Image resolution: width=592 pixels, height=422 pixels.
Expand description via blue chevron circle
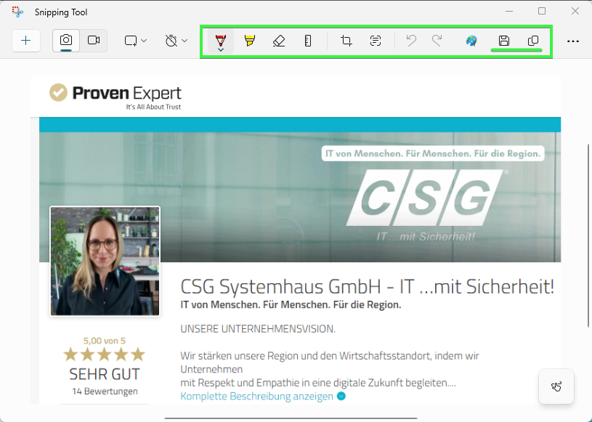coord(341,397)
